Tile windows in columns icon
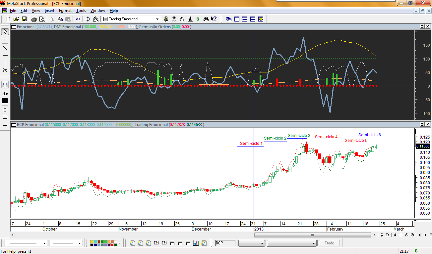Screen dimensions: 432x254 (x=237, y=19)
